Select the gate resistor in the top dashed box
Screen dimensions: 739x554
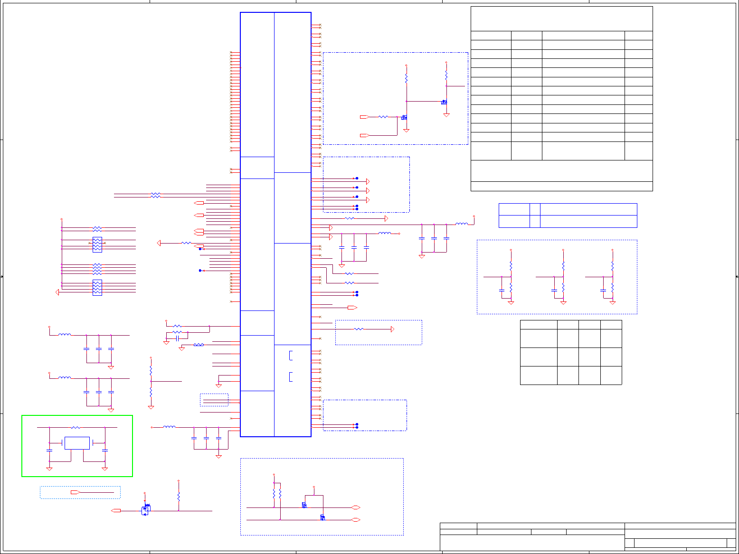383,116
